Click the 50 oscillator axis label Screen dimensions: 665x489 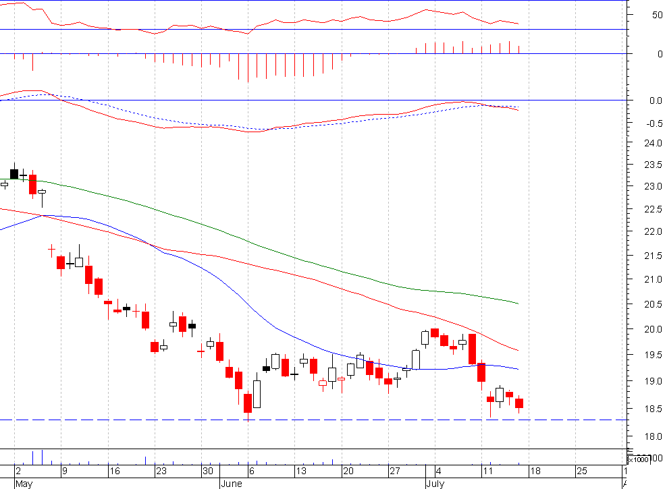[x=658, y=16]
